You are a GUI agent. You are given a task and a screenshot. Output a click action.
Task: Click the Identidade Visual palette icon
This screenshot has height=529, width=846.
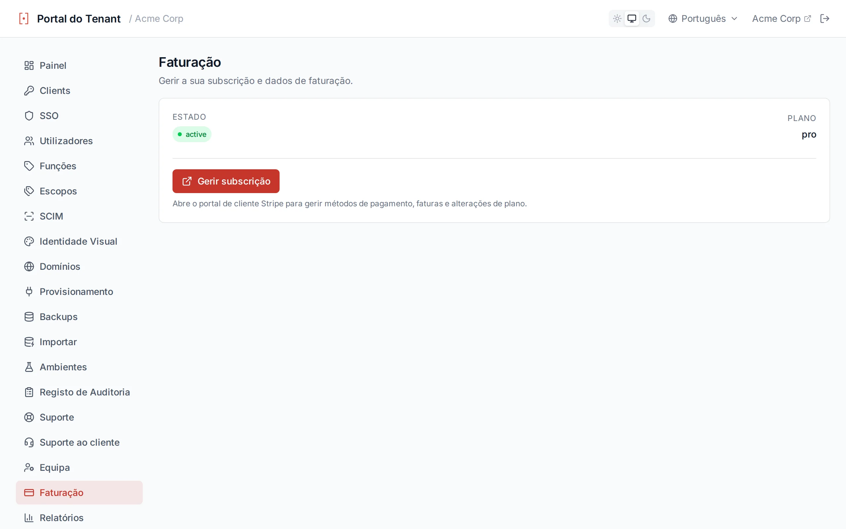pos(29,241)
